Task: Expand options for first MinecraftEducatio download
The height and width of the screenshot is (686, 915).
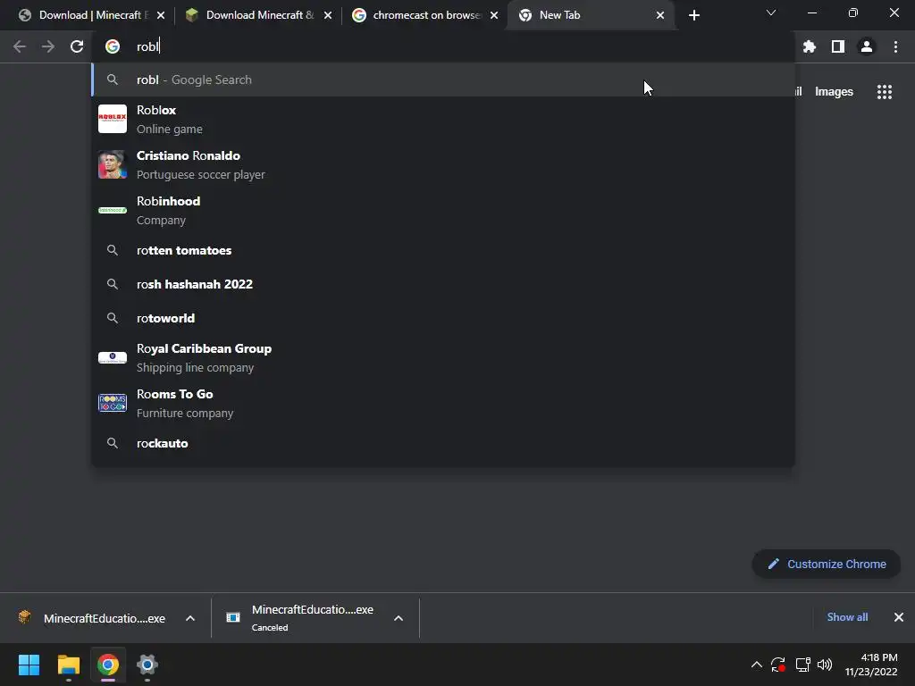Action: 190,618
